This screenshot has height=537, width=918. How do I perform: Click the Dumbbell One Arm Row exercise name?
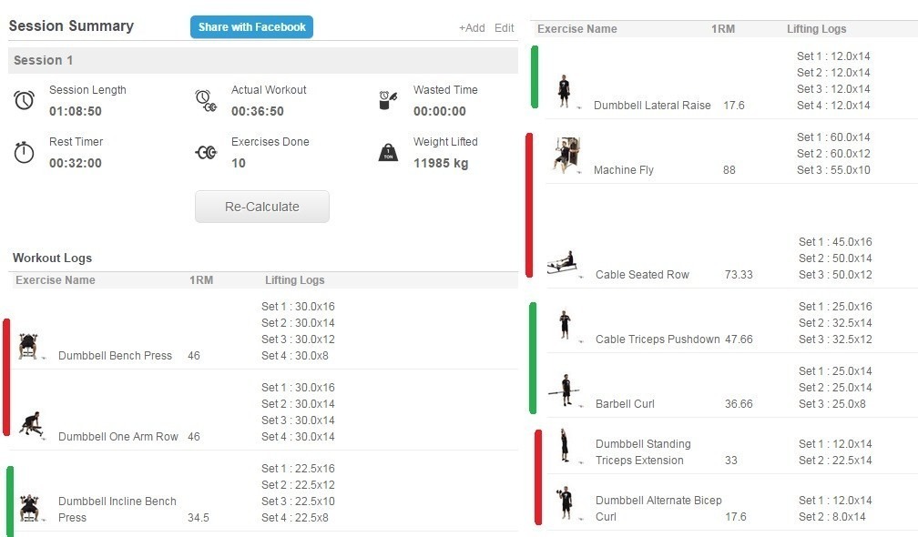(118, 437)
